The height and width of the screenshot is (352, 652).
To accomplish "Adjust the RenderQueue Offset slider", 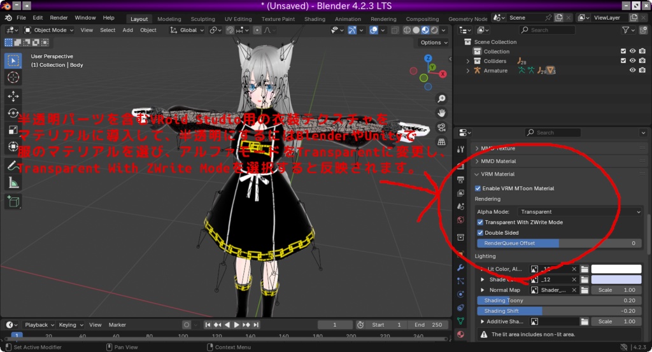I will tap(559, 243).
